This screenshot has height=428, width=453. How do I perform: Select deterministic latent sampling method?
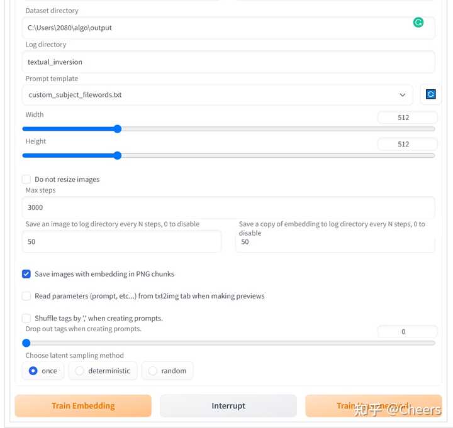pyautogui.click(x=80, y=371)
